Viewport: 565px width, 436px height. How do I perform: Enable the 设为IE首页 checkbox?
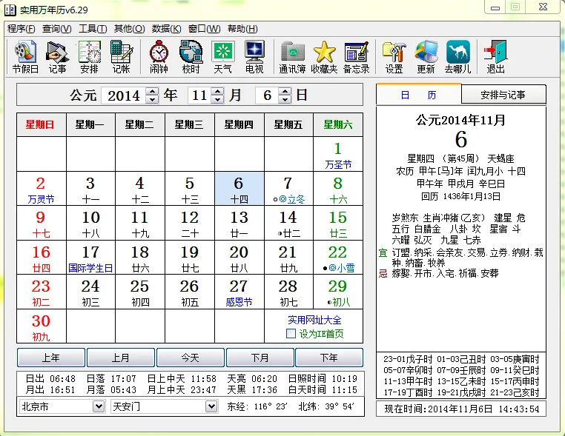[291, 334]
